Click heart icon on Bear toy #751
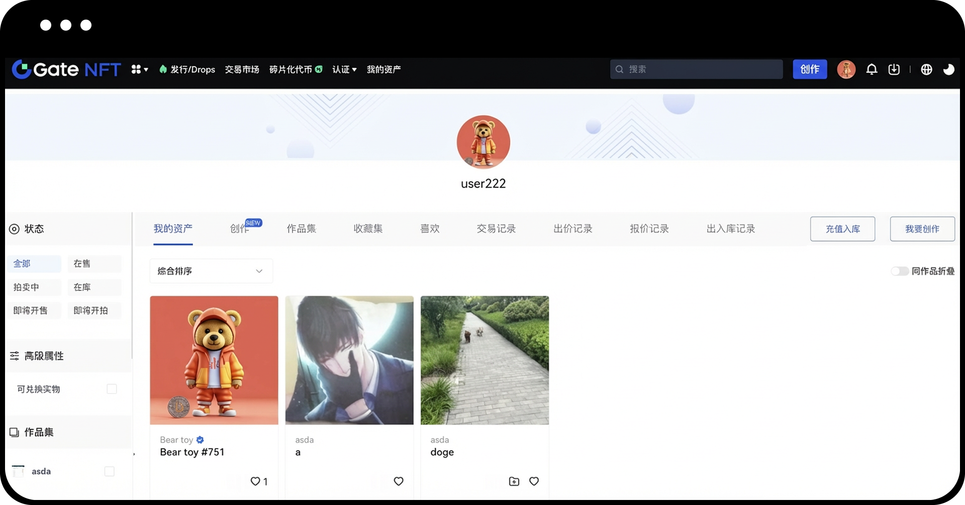 pos(255,481)
